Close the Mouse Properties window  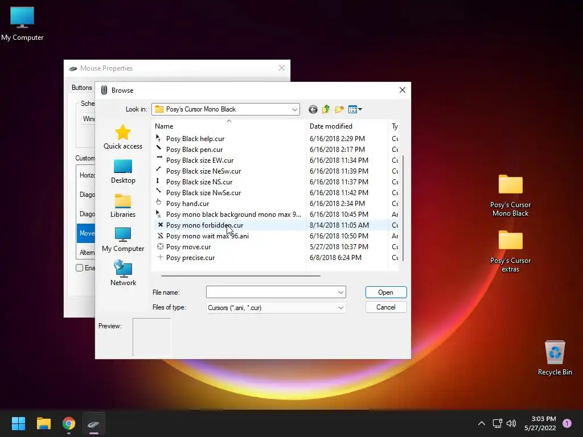click(282, 68)
